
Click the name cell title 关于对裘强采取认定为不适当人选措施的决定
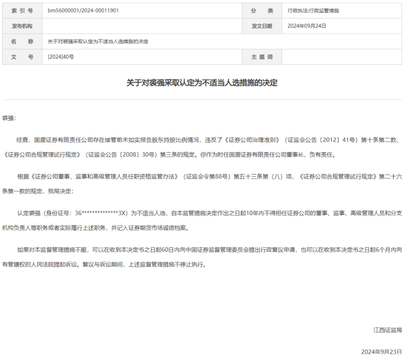click(x=98, y=41)
